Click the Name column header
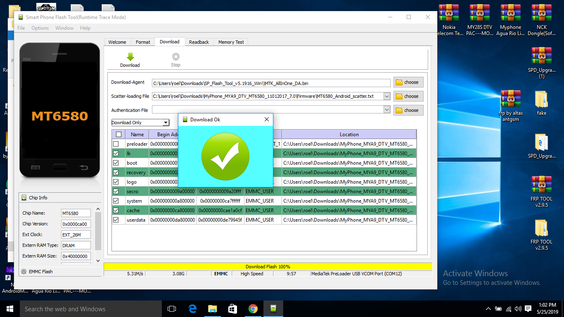This screenshot has width=564, height=317. (x=137, y=134)
